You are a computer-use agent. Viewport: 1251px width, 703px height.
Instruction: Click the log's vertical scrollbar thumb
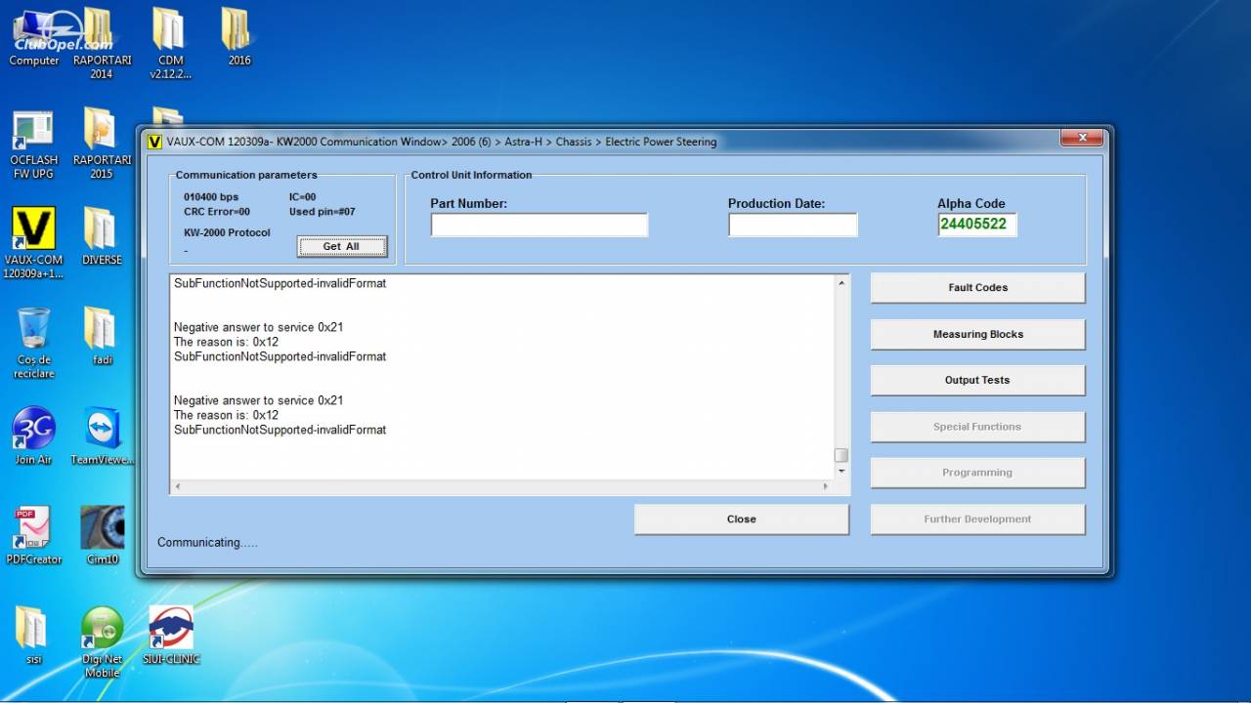841,455
